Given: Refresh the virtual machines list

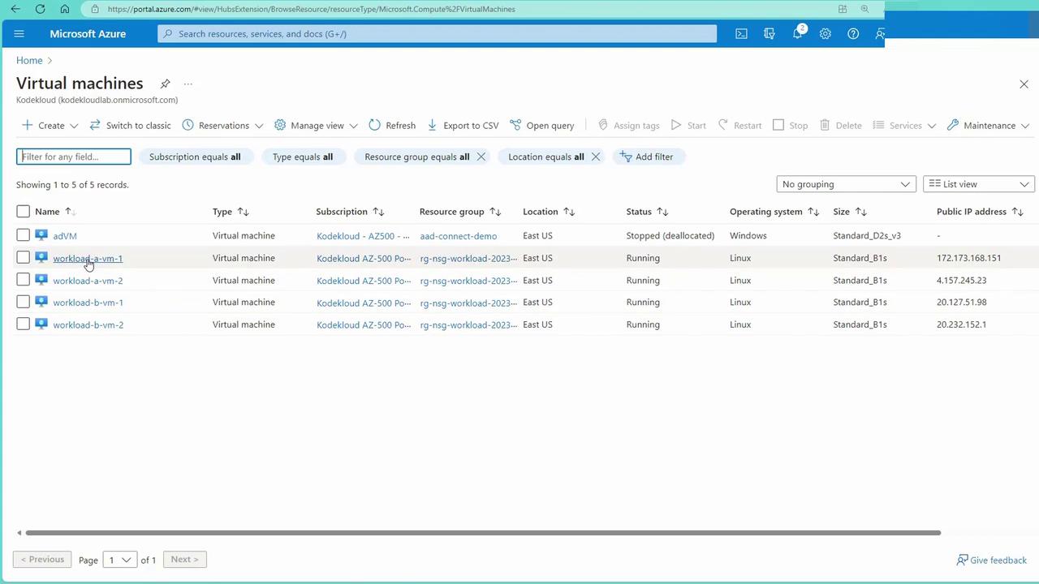Looking at the screenshot, I should (392, 126).
